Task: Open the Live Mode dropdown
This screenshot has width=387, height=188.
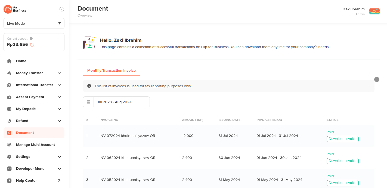Action: coord(34,23)
